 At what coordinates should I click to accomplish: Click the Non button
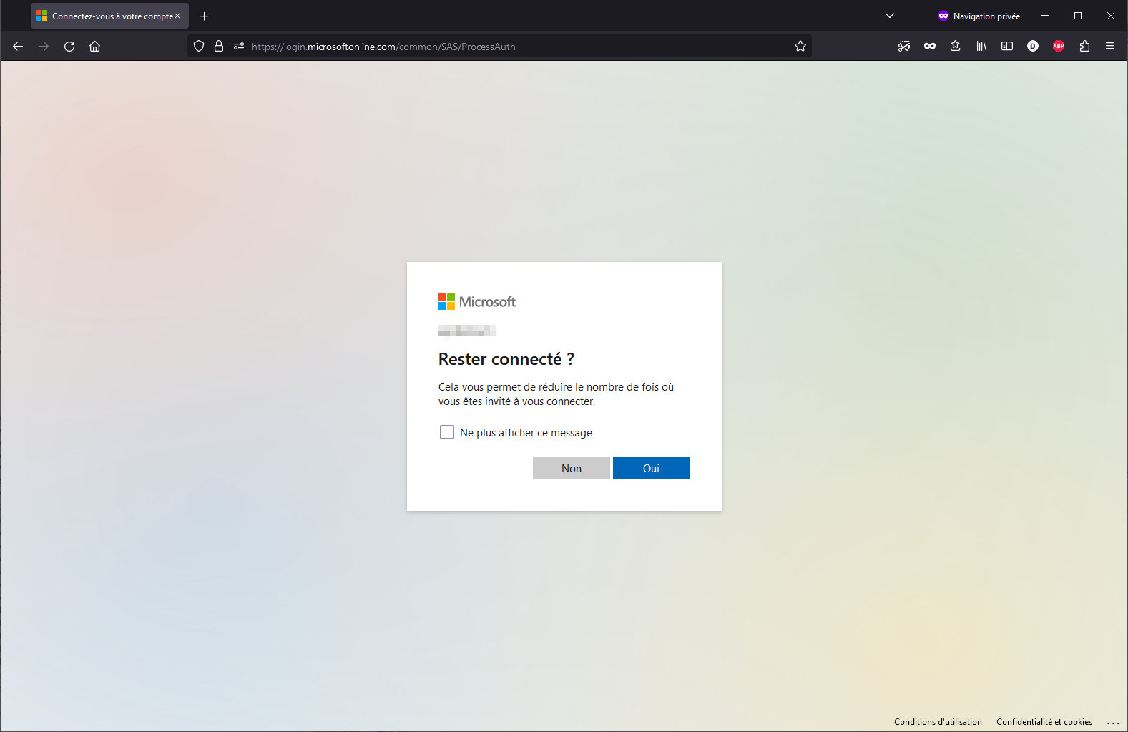point(572,468)
